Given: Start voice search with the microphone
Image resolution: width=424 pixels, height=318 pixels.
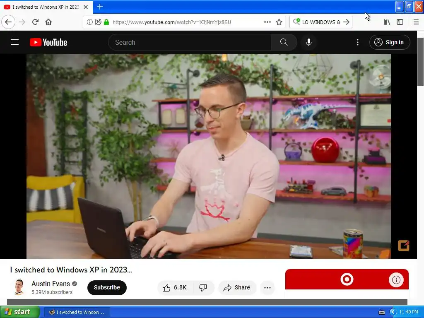Looking at the screenshot, I should tap(309, 42).
